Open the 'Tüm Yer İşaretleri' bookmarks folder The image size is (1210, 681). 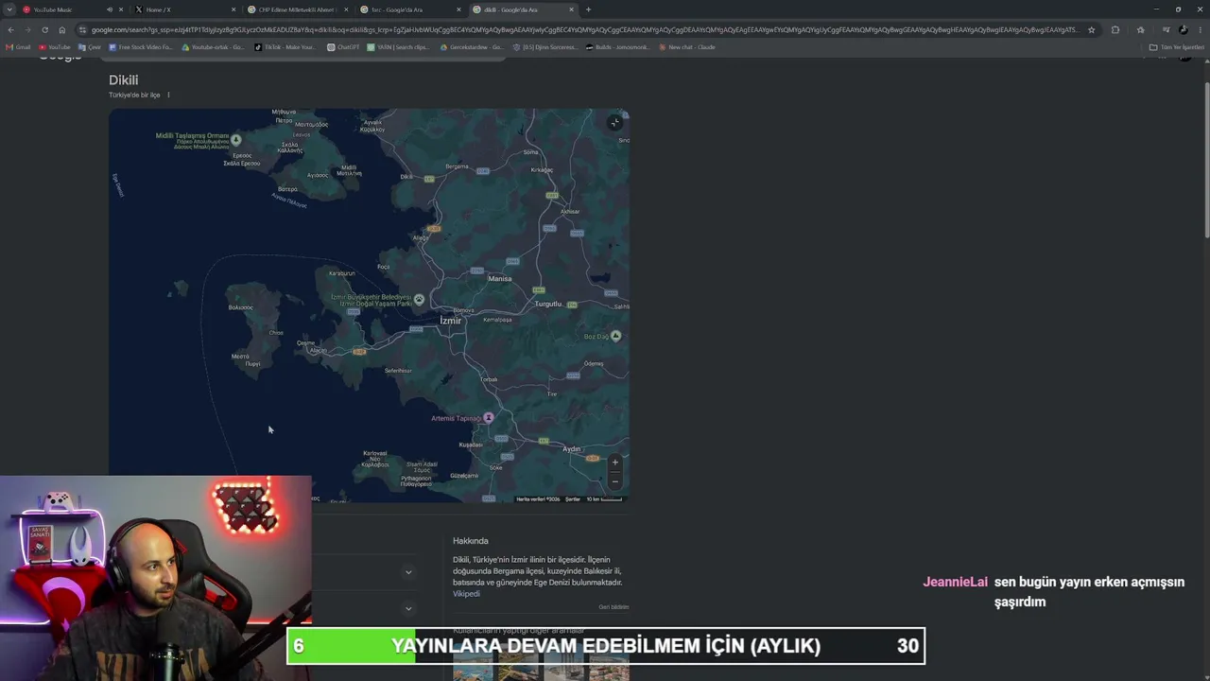[x=1177, y=47]
